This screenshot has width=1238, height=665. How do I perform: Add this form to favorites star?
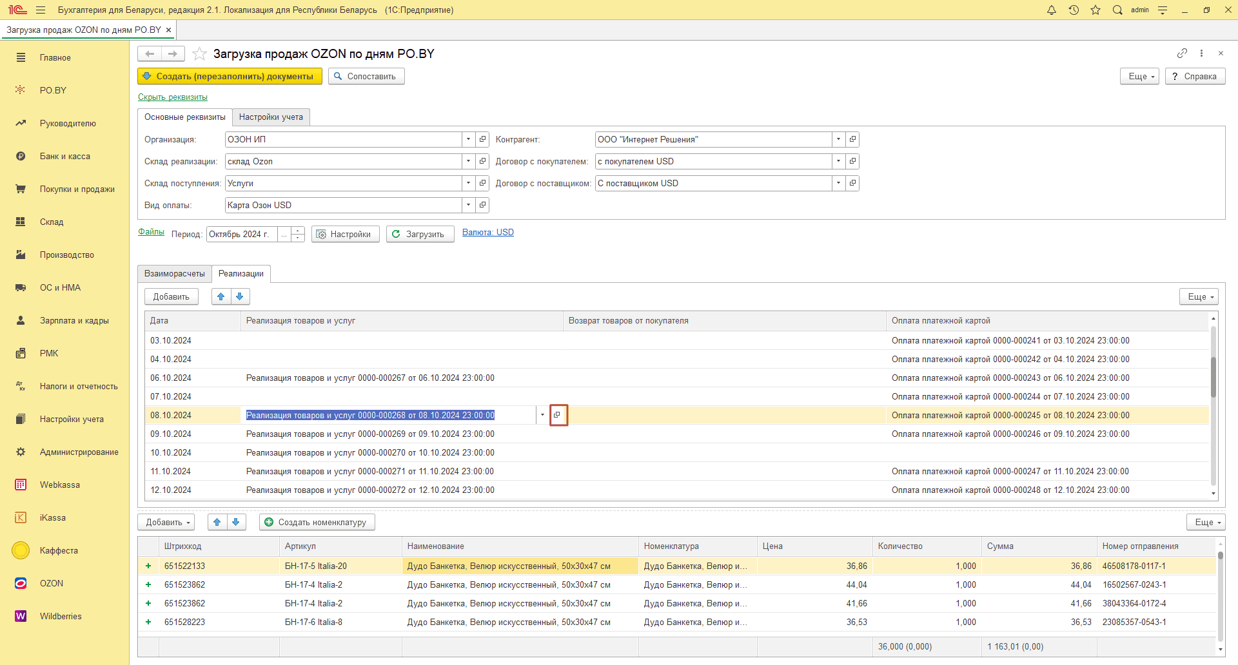click(200, 53)
